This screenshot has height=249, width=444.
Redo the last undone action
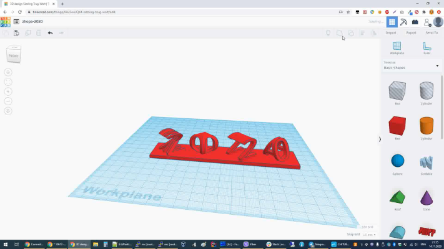click(61, 33)
